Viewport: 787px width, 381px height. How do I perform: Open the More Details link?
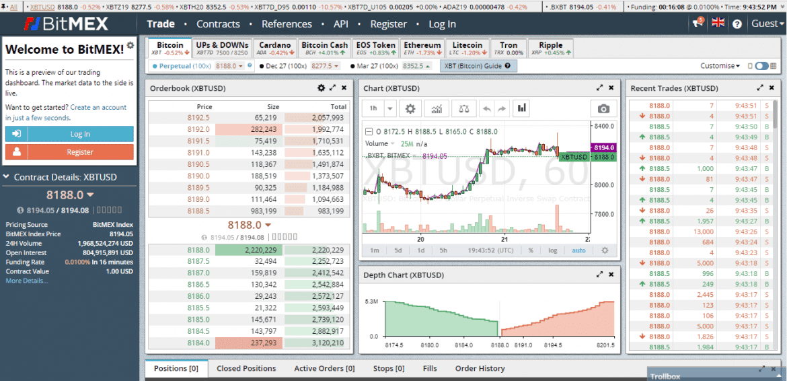(27, 281)
